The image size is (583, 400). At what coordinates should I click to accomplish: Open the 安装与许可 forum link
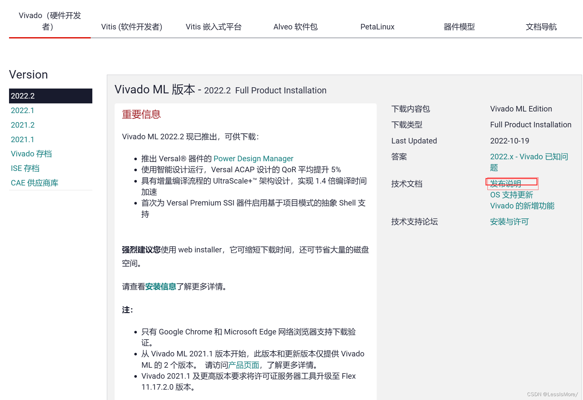[509, 222]
